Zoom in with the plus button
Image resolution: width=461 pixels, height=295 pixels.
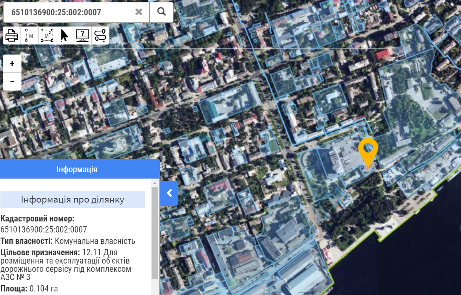(x=12, y=64)
